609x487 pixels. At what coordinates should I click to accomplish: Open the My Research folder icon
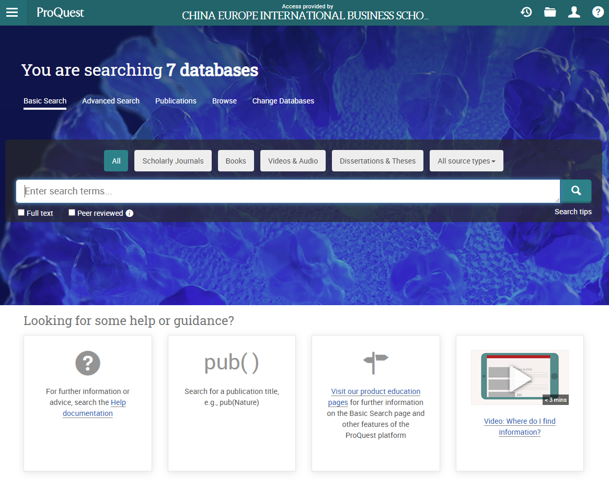click(x=550, y=12)
